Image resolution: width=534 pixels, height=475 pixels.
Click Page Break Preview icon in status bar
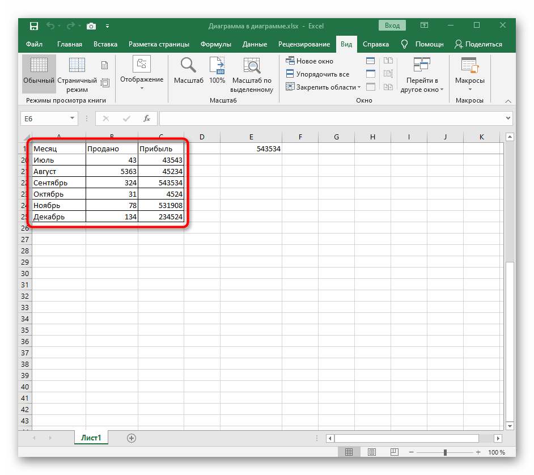click(395, 452)
